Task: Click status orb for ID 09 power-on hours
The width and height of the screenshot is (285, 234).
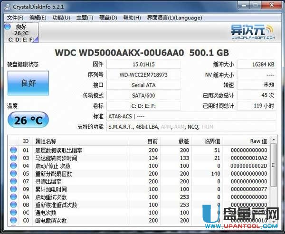Action: 13,189
